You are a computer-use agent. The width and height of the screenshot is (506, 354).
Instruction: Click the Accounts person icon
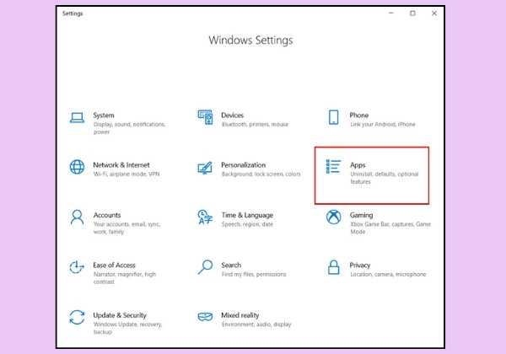[77, 217]
